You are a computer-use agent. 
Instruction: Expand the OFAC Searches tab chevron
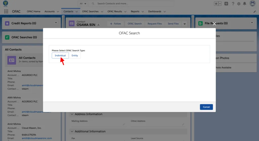(x=102, y=12)
